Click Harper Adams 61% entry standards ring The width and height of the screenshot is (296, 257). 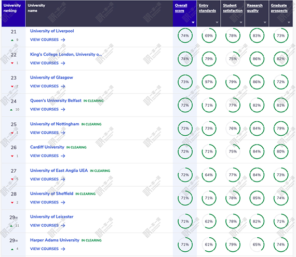(x=209, y=245)
